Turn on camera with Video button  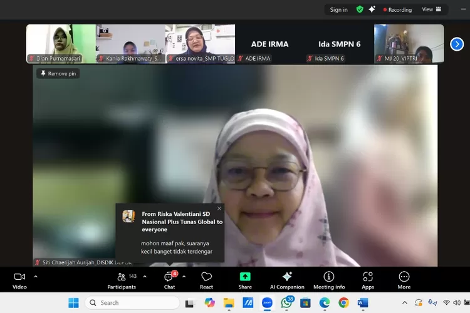(19, 280)
